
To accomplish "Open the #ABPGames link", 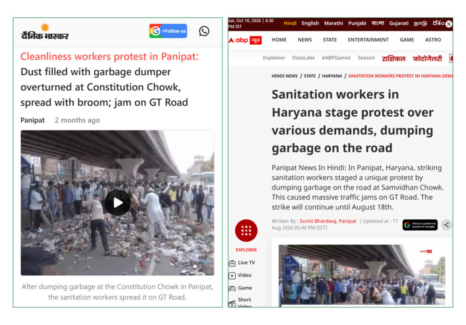I will (x=336, y=58).
